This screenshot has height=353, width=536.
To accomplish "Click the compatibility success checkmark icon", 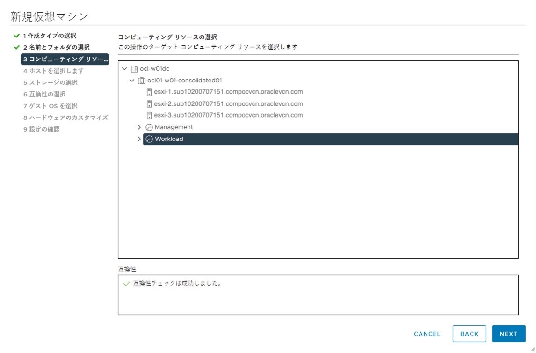I will (126, 284).
